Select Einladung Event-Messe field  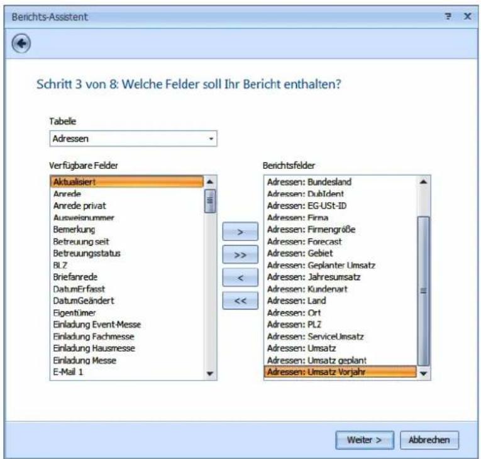pos(126,325)
